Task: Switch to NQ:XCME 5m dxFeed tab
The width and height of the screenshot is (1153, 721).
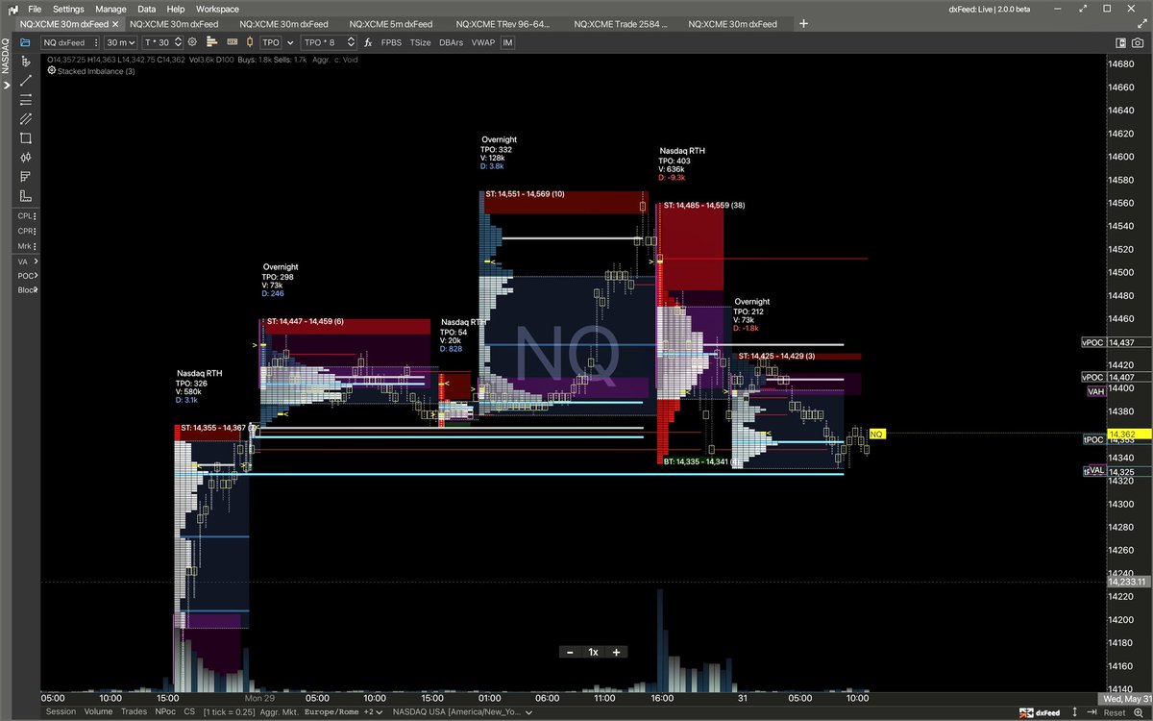Action: tap(389, 23)
